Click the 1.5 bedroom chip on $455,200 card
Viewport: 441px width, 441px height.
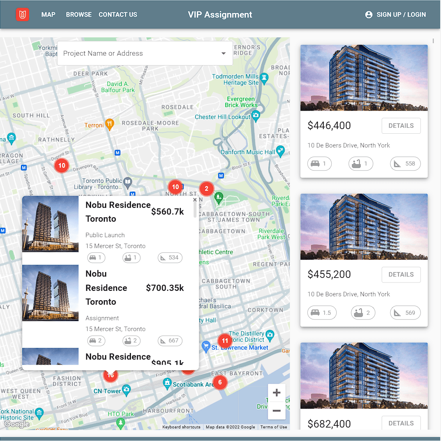pyautogui.click(x=322, y=313)
